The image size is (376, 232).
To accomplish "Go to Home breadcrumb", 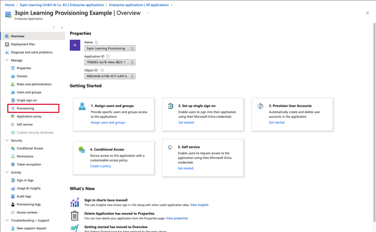I will click(x=10, y=5).
